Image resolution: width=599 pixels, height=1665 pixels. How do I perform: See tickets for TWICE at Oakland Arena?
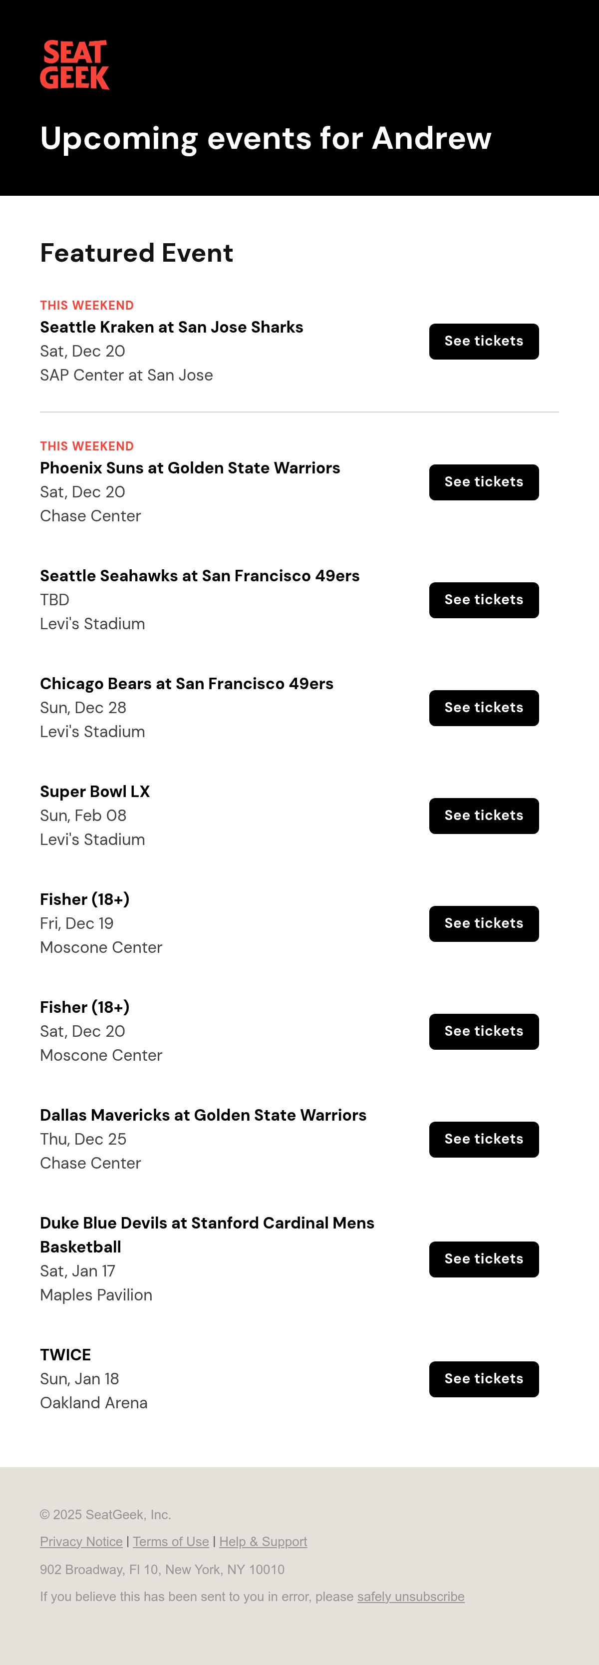click(483, 1379)
